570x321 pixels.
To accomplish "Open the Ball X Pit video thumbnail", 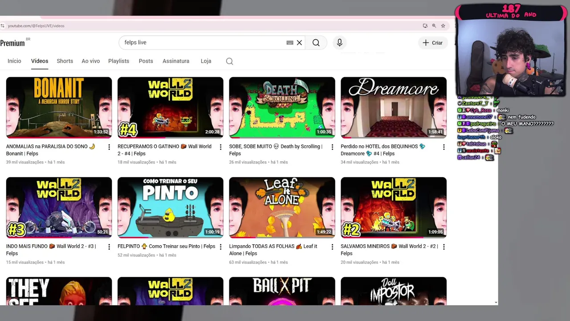I will [282, 291].
